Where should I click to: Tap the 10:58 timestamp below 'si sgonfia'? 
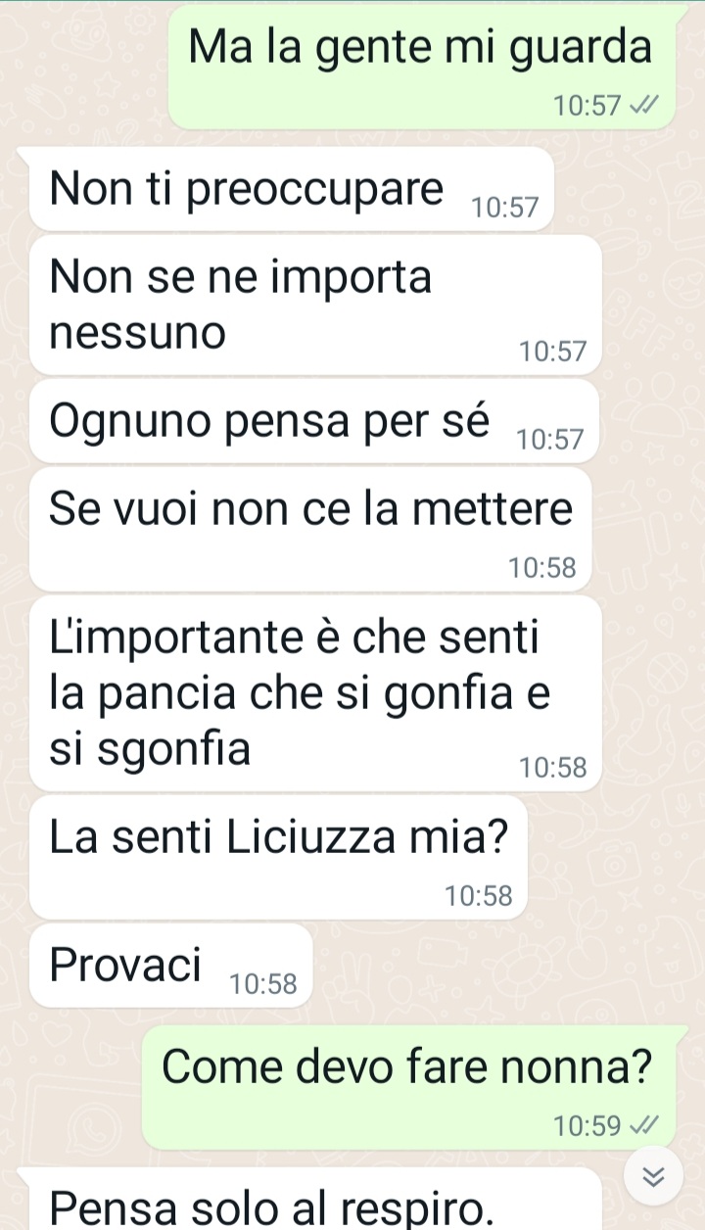[x=553, y=768]
